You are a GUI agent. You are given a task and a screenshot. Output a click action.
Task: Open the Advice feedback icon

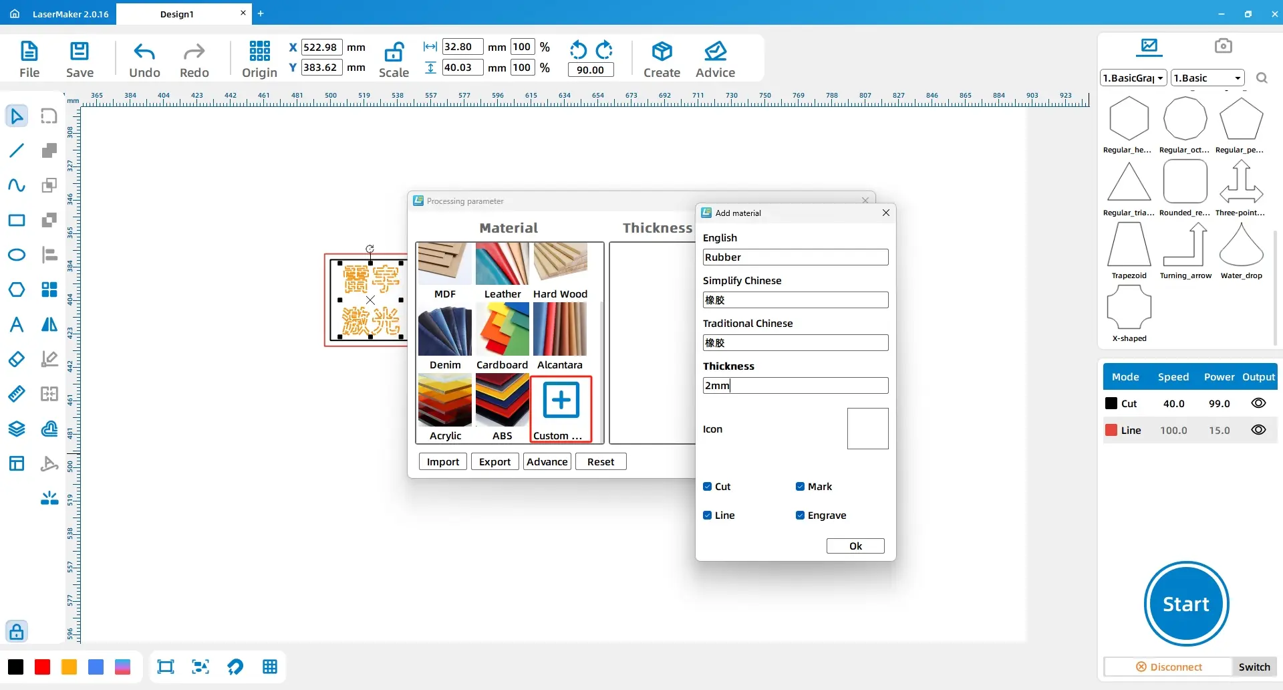coord(715,51)
